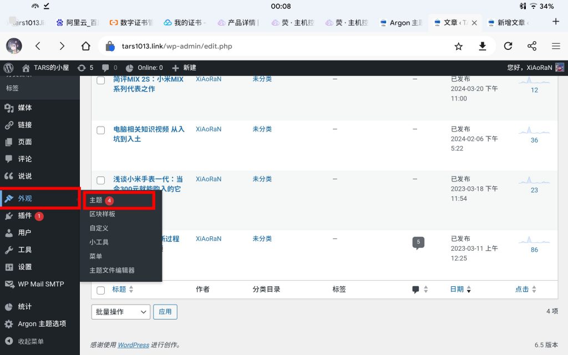The height and width of the screenshot is (355, 568).
Task: Click the browser address bar URL
Action: coord(177,46)
